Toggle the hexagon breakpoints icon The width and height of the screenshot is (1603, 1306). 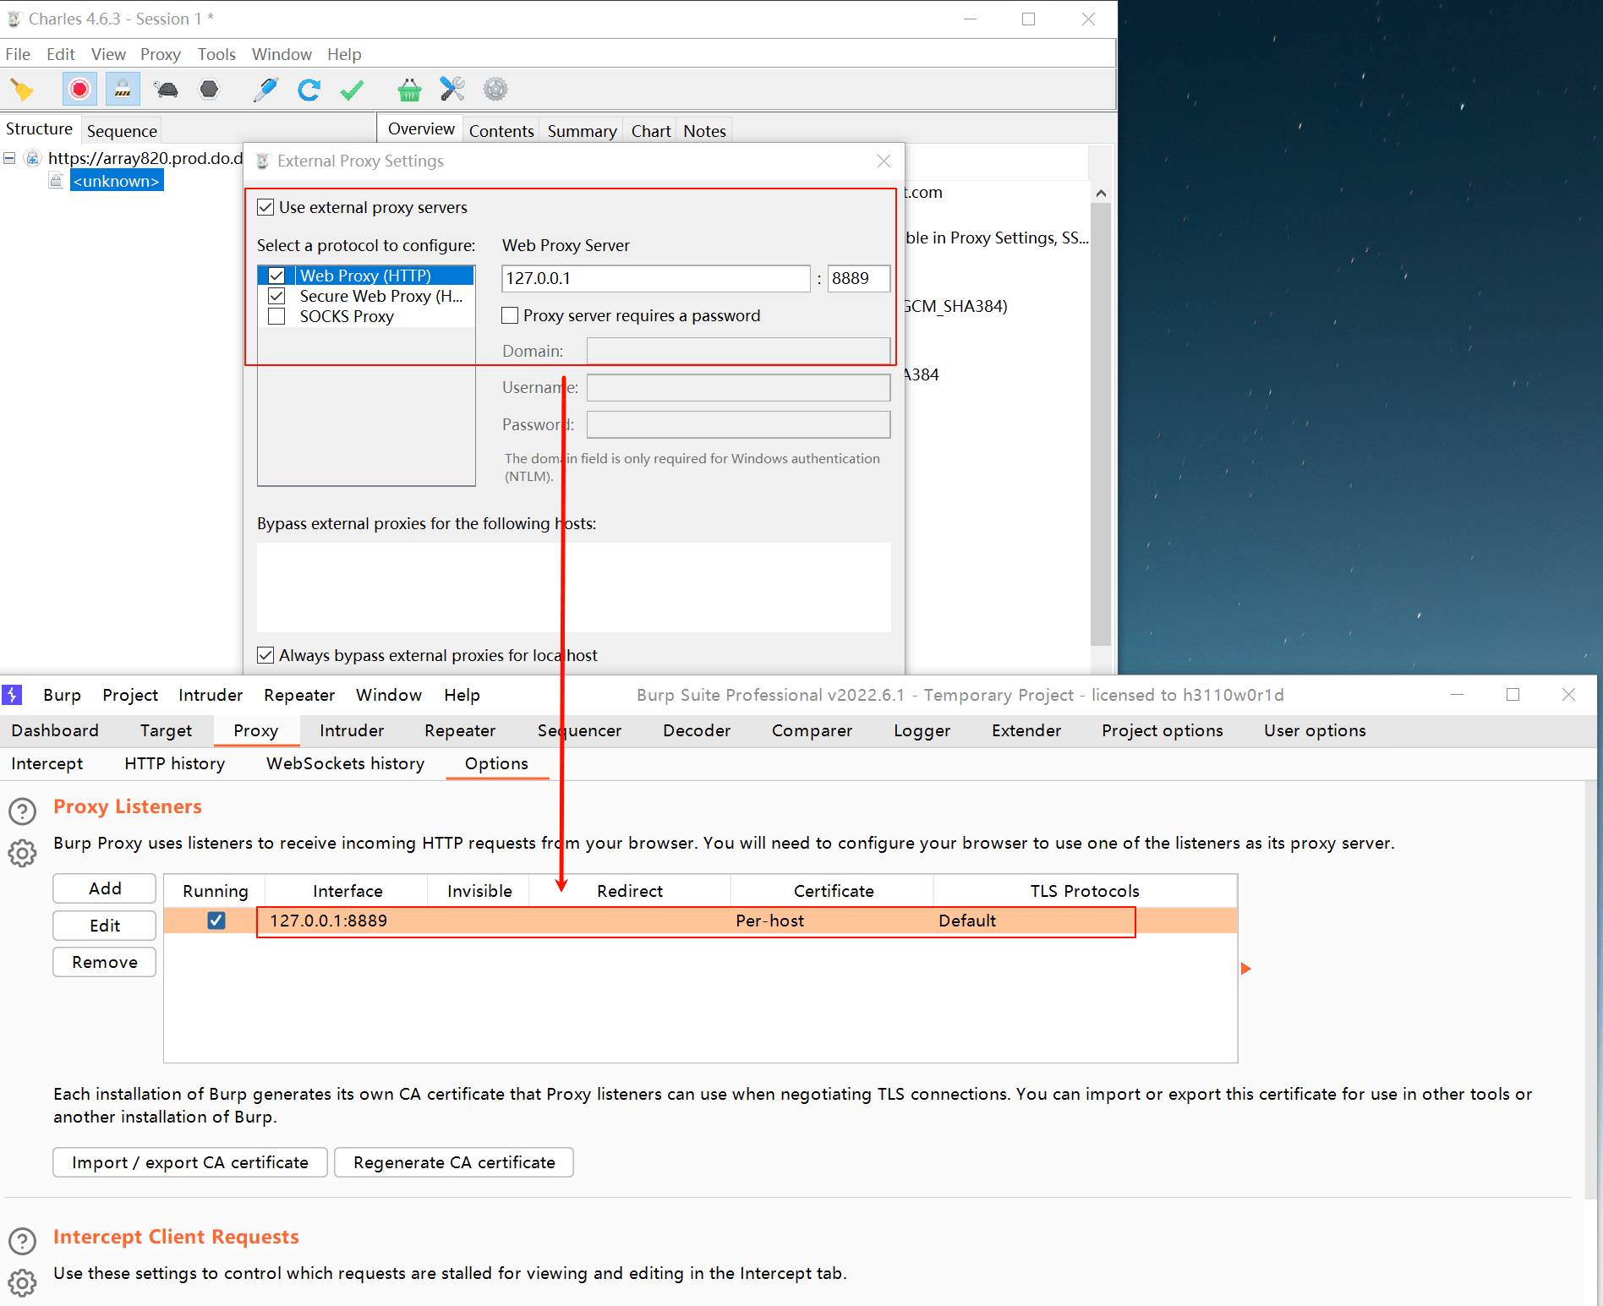[x=209, y=90]
